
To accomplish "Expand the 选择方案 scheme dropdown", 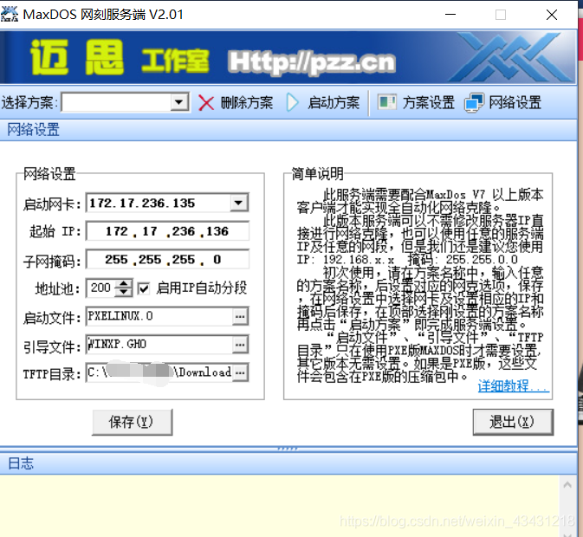I will [179, 102].
